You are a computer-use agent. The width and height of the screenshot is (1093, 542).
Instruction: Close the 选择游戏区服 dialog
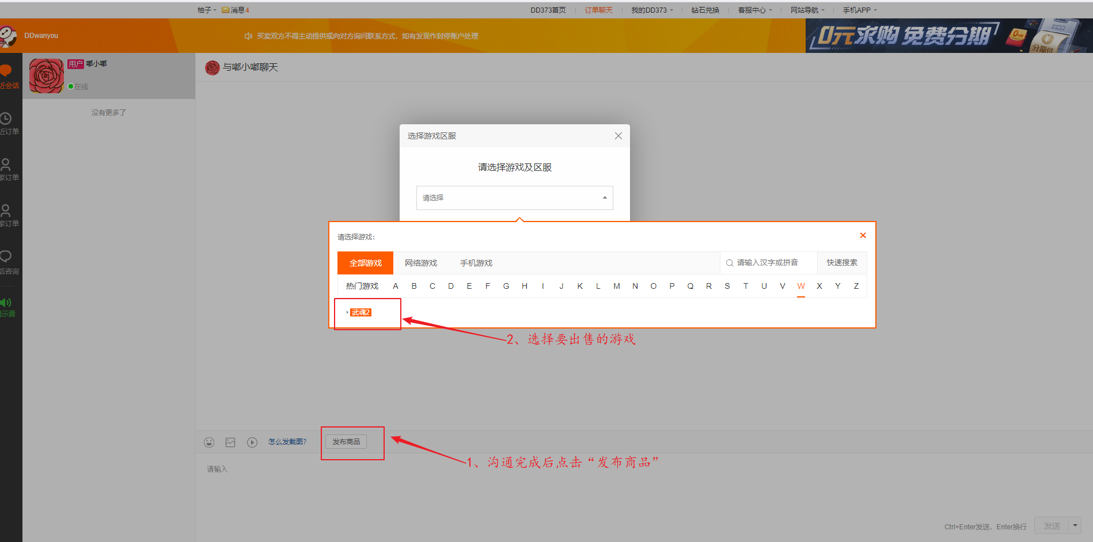(x=618, y=136)
